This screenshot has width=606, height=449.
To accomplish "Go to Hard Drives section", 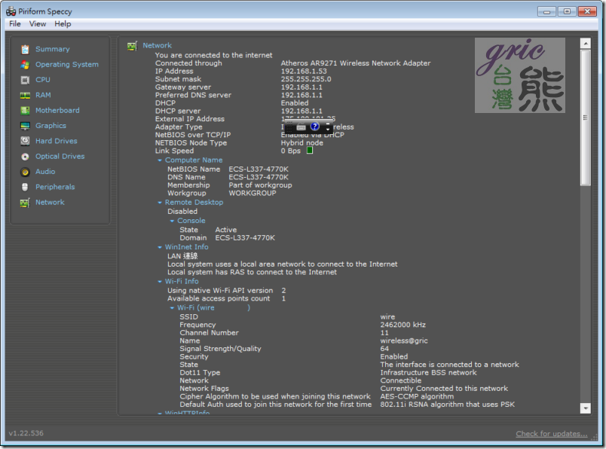I will (57, 141).
